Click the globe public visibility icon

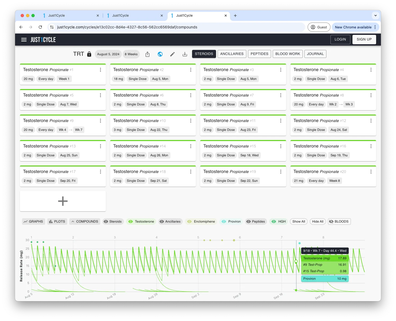[x=160, y=54]
